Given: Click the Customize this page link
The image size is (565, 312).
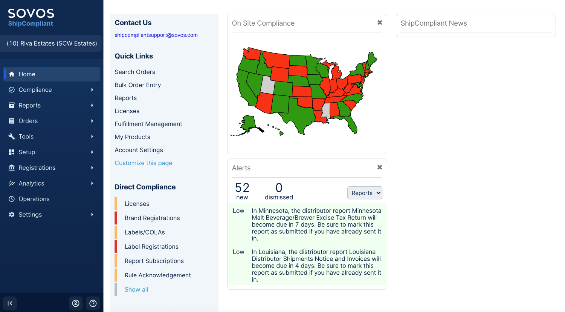Looking at the screenshot, I should pyautogui.click(x=143, y=163).
